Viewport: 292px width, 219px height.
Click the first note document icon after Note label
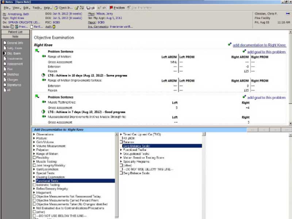click(12, 27)
